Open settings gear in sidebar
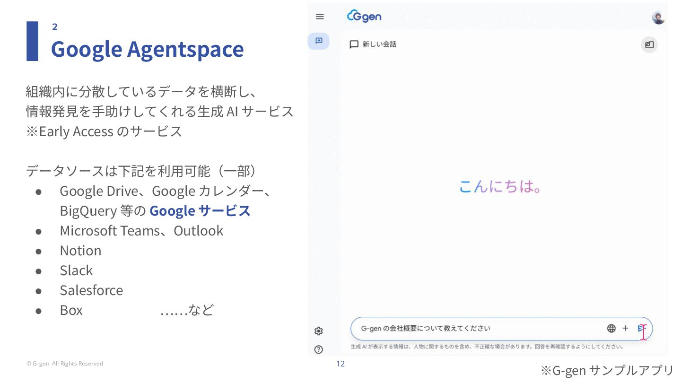Screen dimensions: 681x383 click(x=319, y=331)
